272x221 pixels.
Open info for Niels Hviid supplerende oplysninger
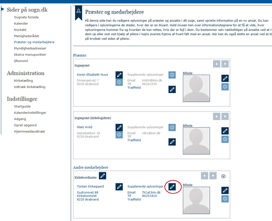[x=172, y=127]
